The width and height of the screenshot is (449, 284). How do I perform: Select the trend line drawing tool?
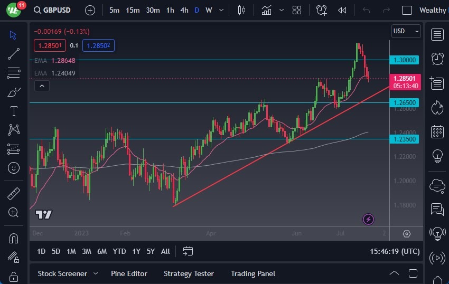14,53
